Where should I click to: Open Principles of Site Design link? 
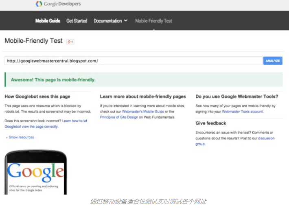point(119,117)
